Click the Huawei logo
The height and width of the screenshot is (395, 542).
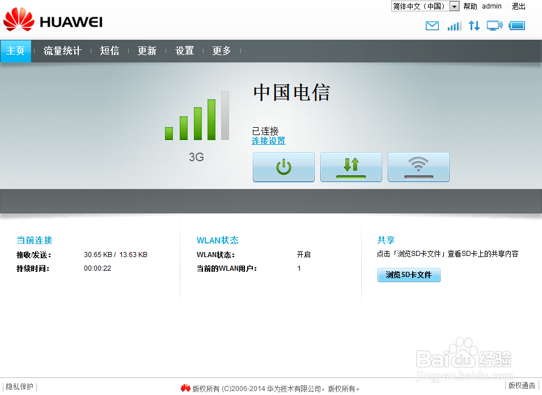tap(53, 20)
